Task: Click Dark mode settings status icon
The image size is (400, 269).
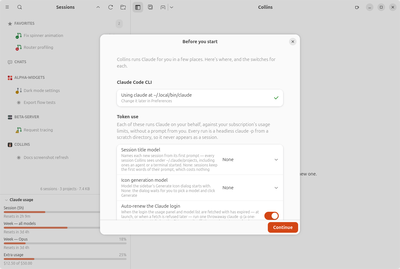Action: click(19, 91)
